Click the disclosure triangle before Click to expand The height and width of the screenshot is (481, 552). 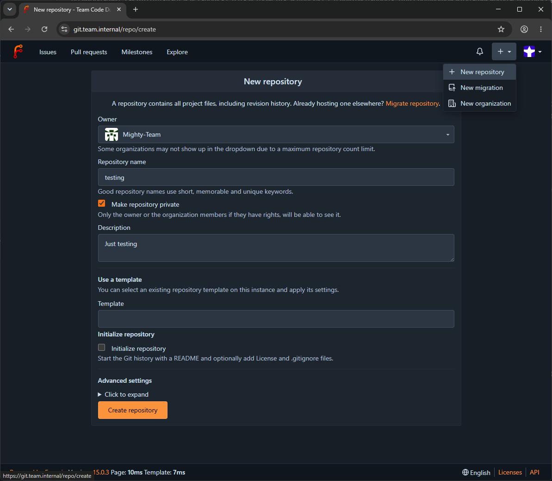point(99,394)
